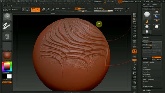The image size is (165, 93).
Task: Select the large PM3D Sphere tool thumbnail
Action: coord(147,15)
